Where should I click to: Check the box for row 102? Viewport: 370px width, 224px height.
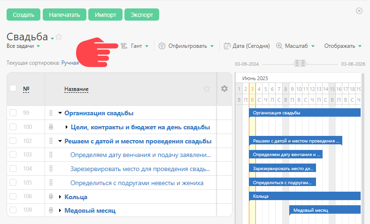(x=13, y=141)
